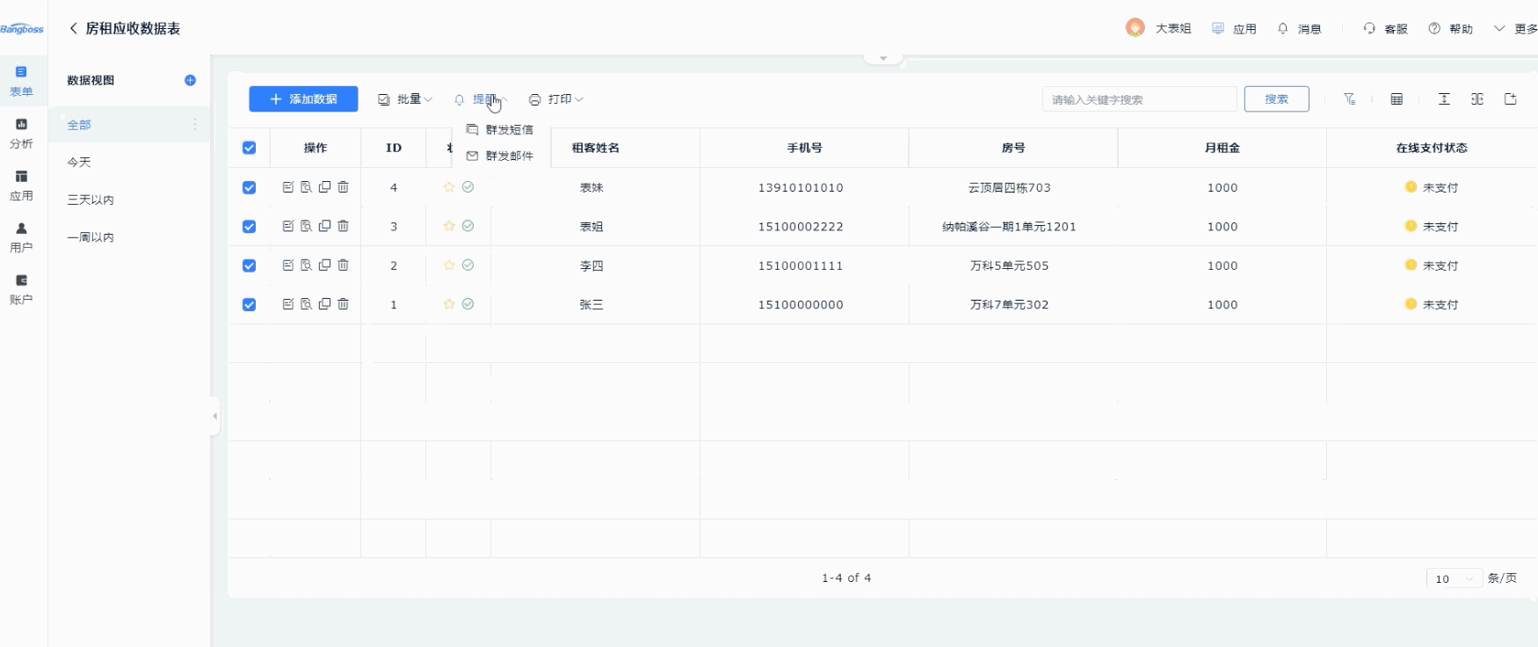Select the 三天以内 data view

(91, 200)
